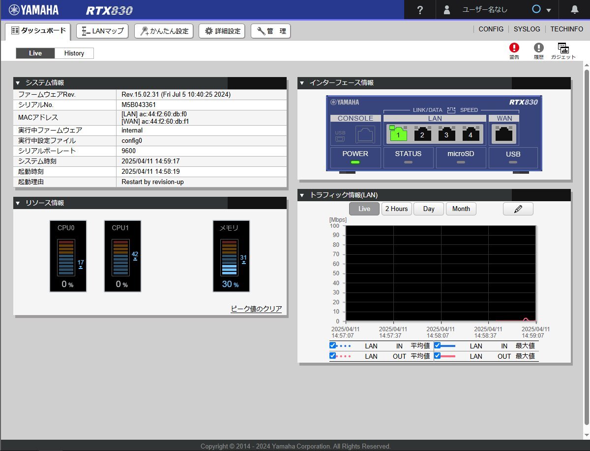590x451 pixels.
Task: Toggle LAN OUT 最大値 checkbox
Action: pyautogui.click(x=437, y=356)
